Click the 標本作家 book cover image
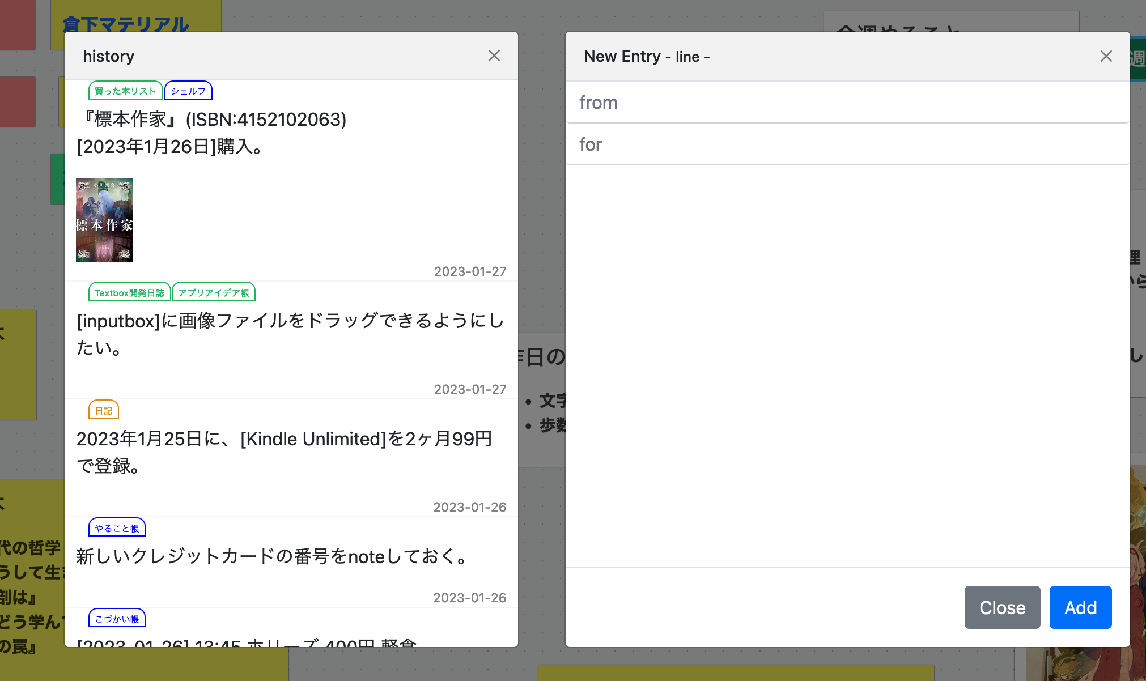Image resolution: width=1146 pixels, height=681 pixels. (104, 220)
